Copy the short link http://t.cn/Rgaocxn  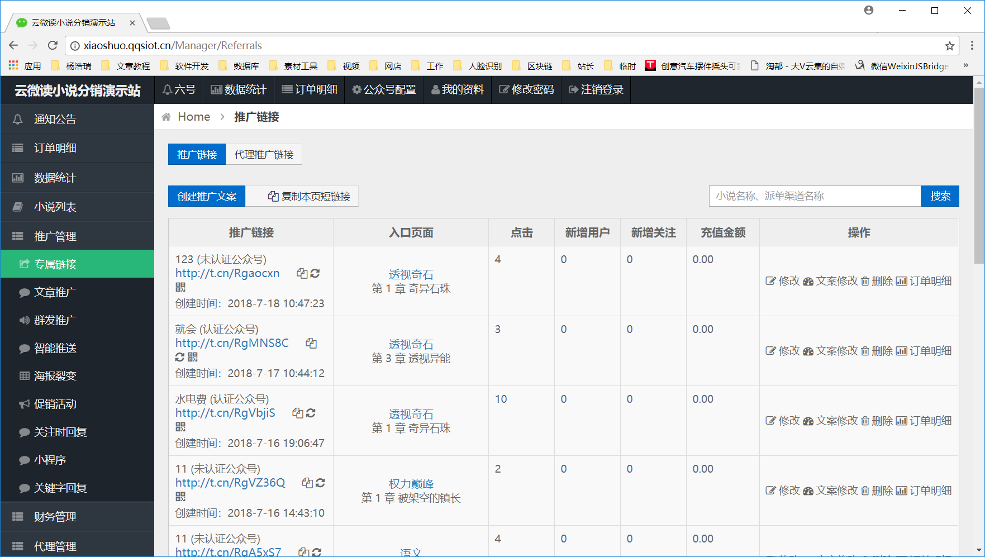tap(302, 273)
